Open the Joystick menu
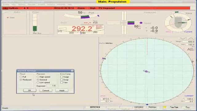 [x=41, y=4]
